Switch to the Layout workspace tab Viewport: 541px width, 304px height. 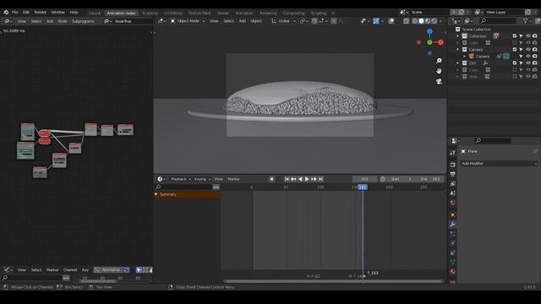(x=94, y=14)
